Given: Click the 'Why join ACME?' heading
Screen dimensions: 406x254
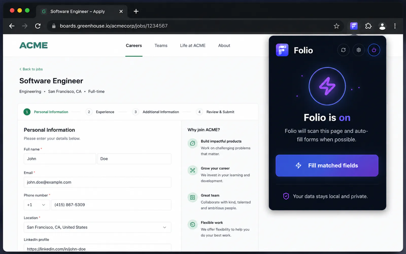Looking at the screenshot, I should click(x=204, y=130).
